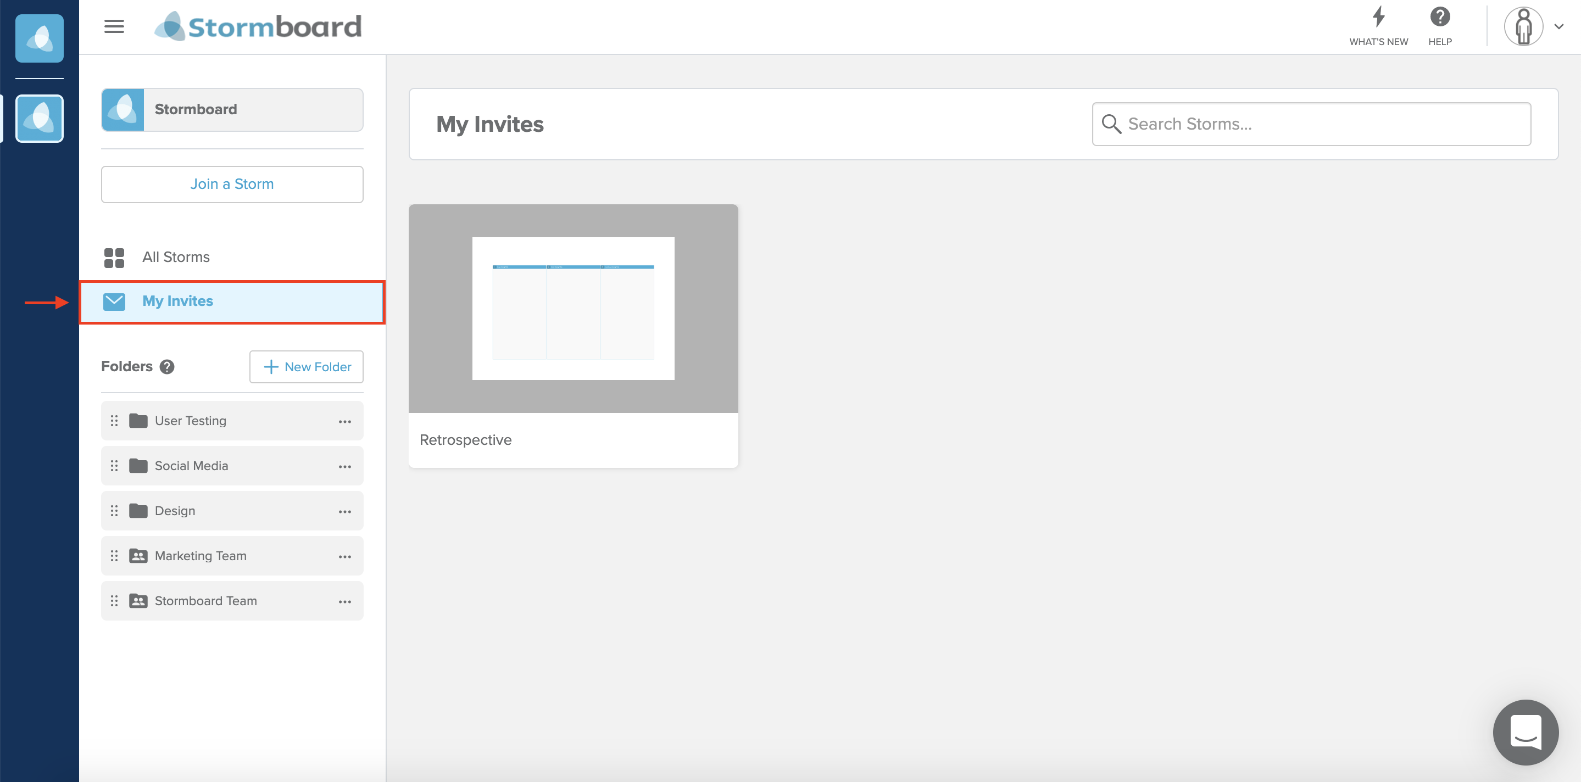The height and width of the screenshot is (782, 1581).
Task: Click the Help question mark icon
Action: coord(1440,17)
